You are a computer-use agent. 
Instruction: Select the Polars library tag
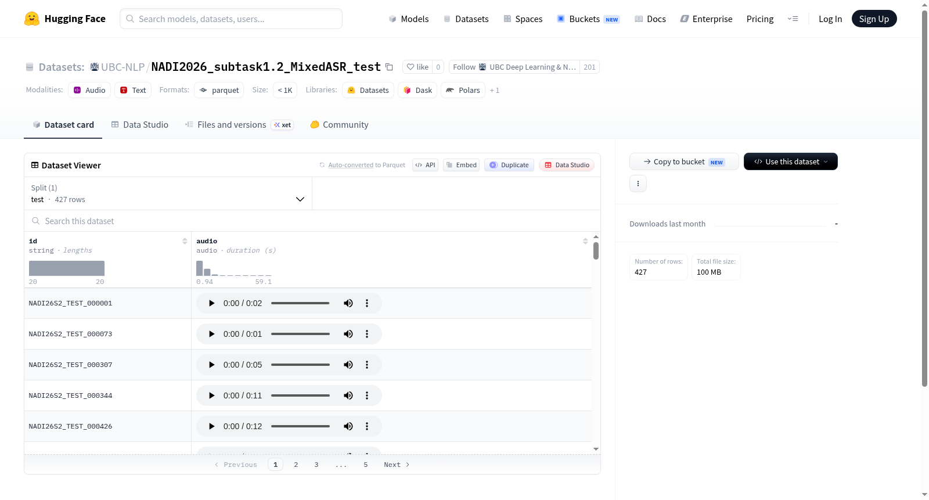463,90
